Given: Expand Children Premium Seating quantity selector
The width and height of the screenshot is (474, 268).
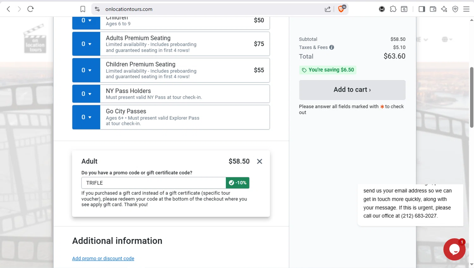Looking at the screenshot, I should click(86, 70).
